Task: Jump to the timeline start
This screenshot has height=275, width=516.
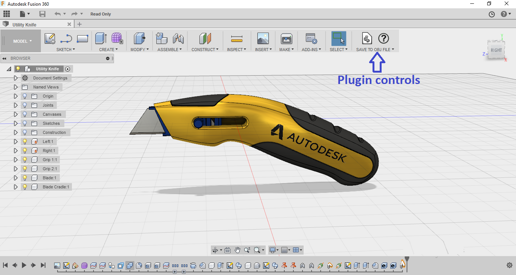Action: (5, 265)
